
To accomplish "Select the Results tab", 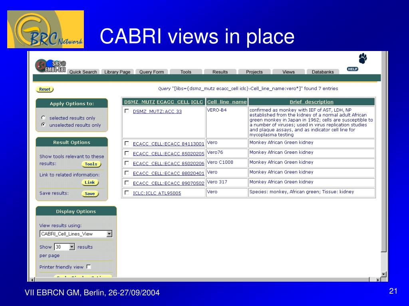I will point(220,72).
